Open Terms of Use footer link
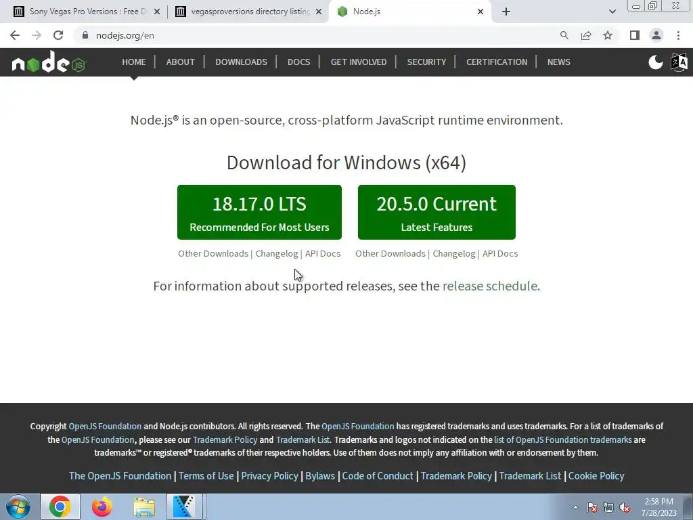The height and width of the screenshot is (520, 693). [x=206, y=476]
